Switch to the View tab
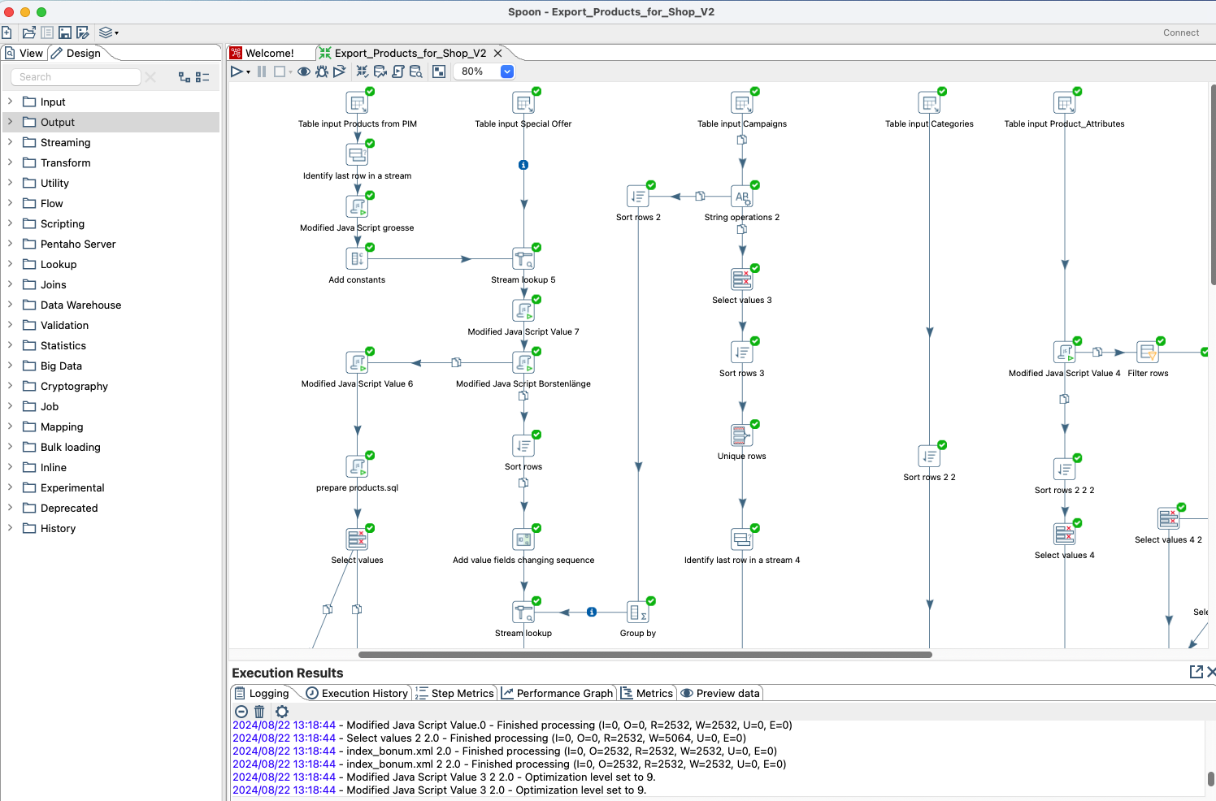 click(25, 53)
